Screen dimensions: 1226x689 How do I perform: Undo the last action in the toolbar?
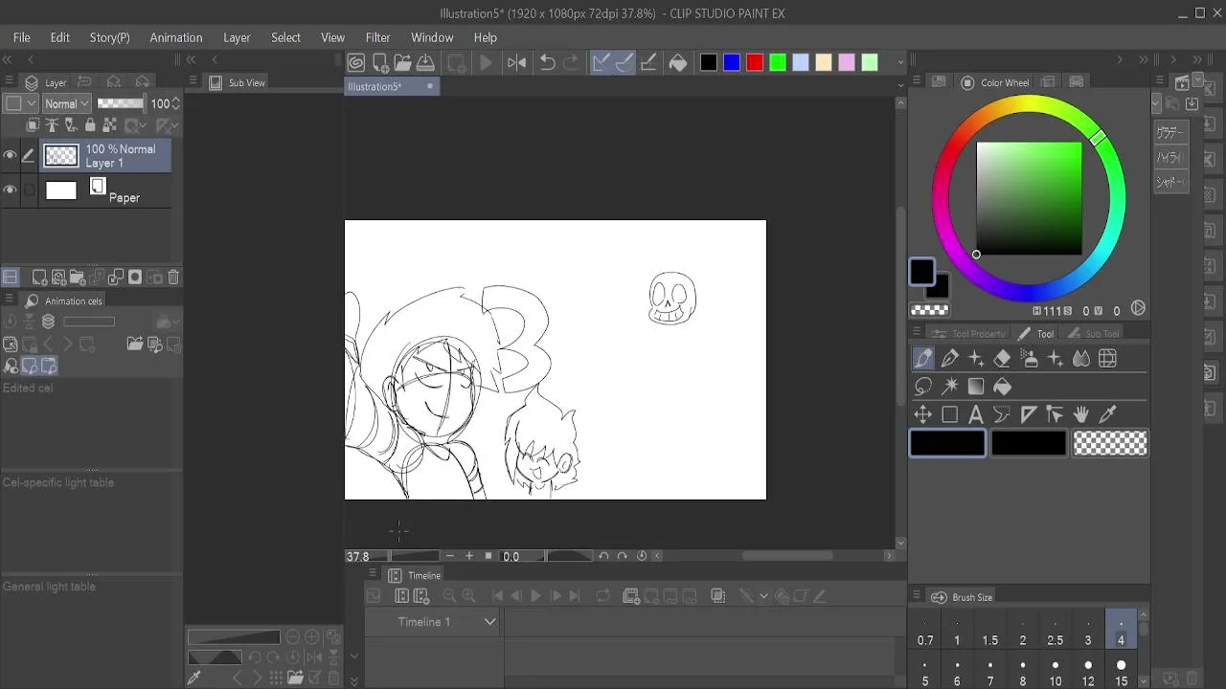(x=548, y=63)
